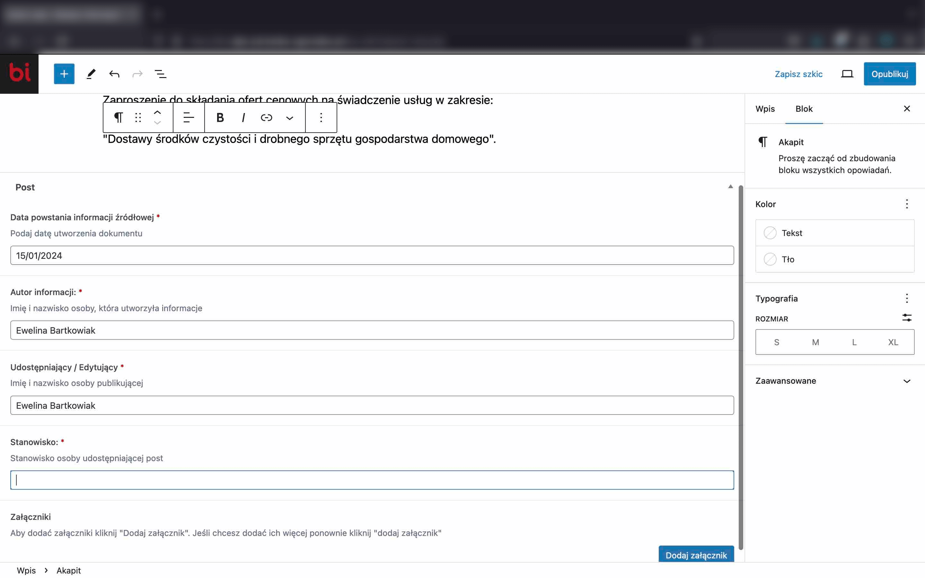
Task: Click the "Załączniki" section label
Action: [x=31, y=517]
